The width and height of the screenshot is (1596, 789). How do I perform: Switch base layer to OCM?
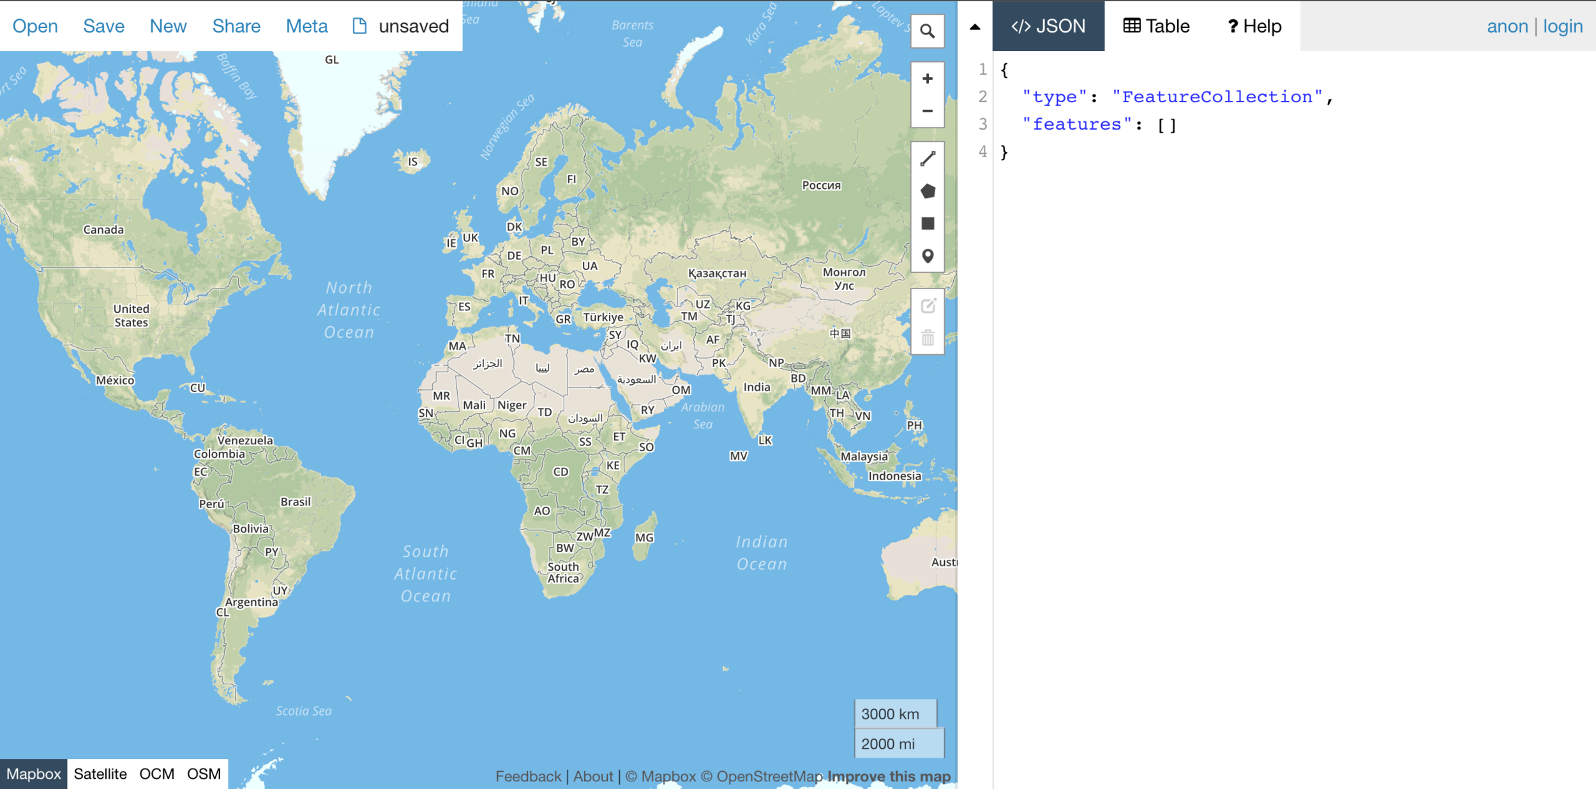(156, 774)
